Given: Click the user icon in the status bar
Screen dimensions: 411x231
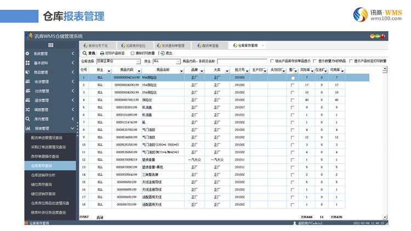Looking at the screenshot, I should [295, 223].
